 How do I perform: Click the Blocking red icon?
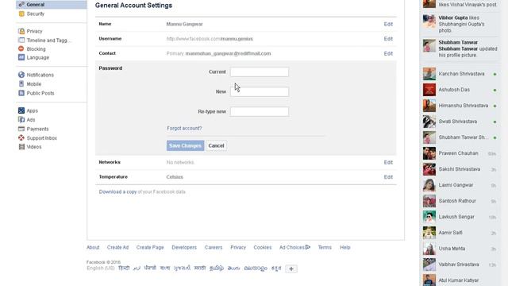point(21,48)
